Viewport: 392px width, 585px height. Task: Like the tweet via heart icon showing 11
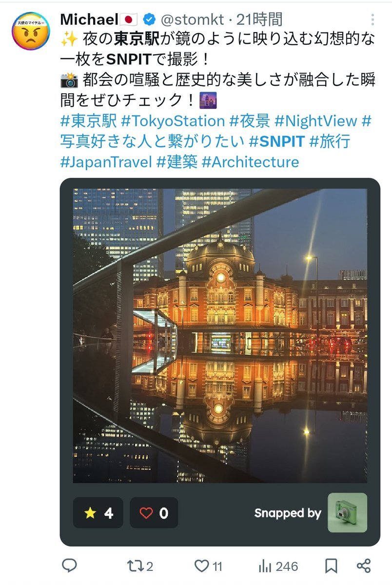click(208, 565)
